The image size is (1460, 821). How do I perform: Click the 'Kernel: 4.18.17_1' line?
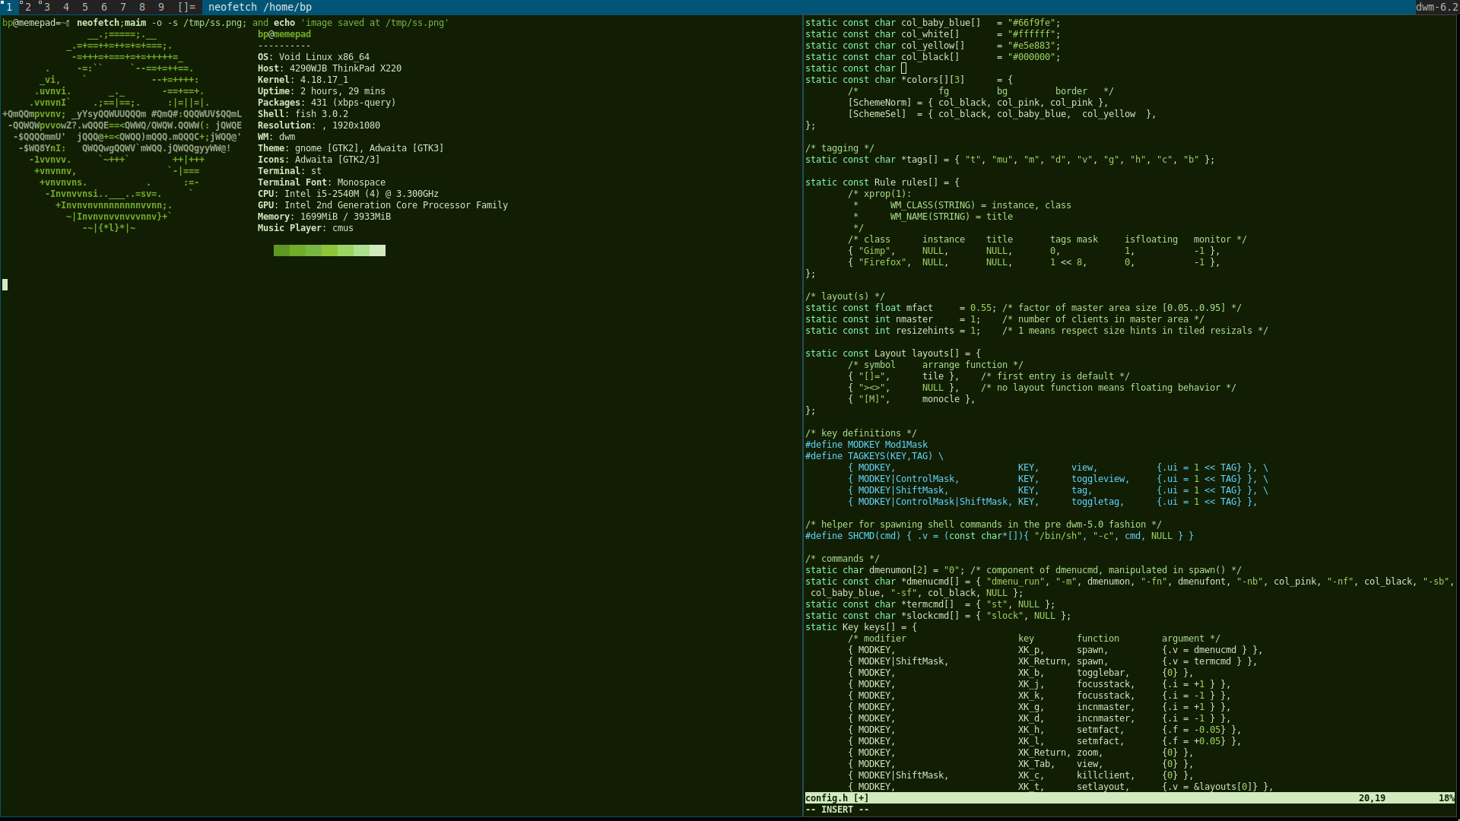[303, 80]
